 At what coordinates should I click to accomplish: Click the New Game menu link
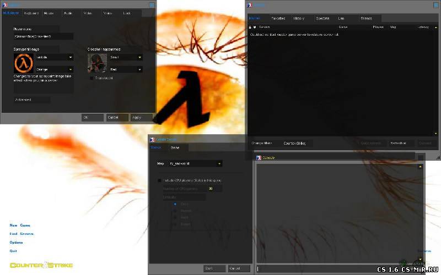click(x=20, y=226)
